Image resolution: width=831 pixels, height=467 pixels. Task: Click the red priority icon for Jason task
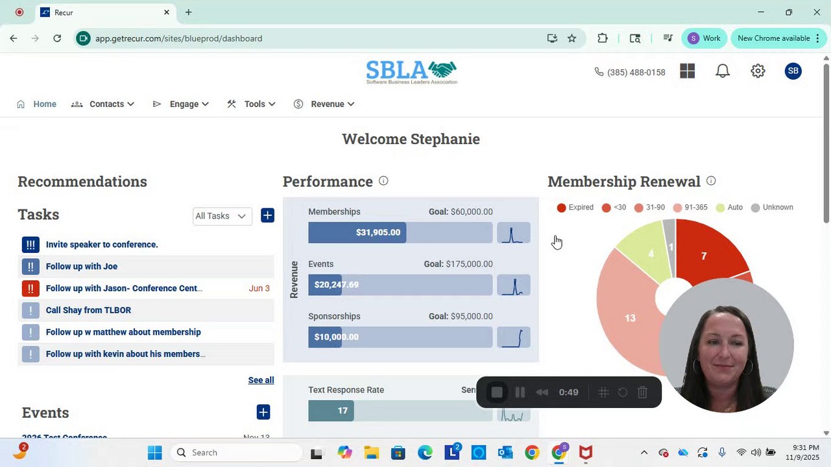pyautogui.click(x=30, y=288)
